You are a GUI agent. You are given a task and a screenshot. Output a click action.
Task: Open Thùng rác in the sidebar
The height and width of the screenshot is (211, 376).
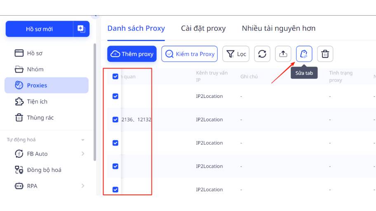point(47,118)
